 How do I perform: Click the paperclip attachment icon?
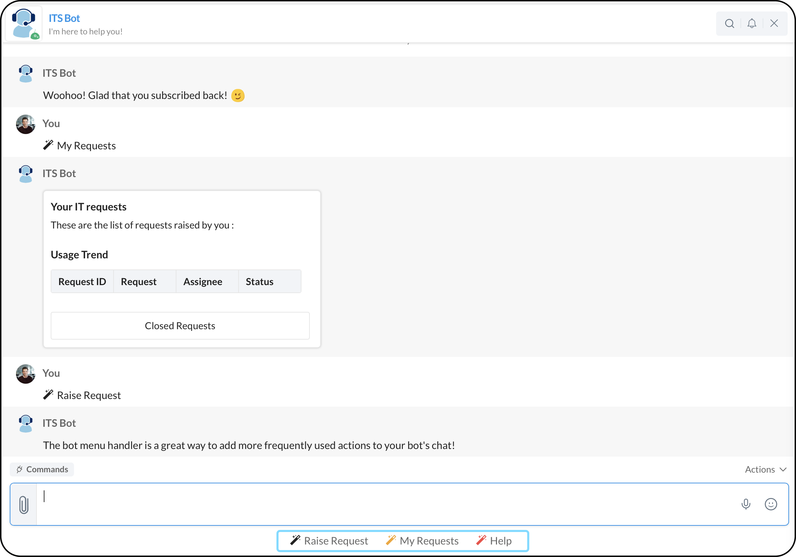click(x=24, y=504)
